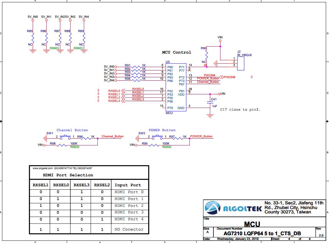Click the PWON# off-page connector arrow

click(x=222, y=77)
